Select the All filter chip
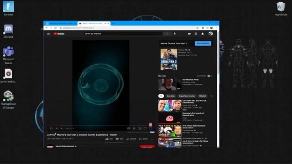Screen dimensions: 292x164 161,96
